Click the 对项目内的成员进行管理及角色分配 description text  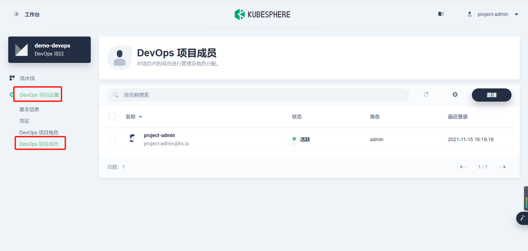178,64
